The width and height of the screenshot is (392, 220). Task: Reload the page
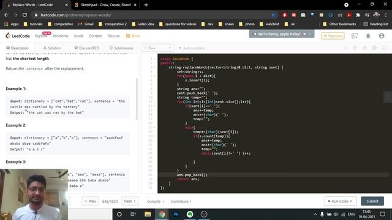tap(24, 15)
